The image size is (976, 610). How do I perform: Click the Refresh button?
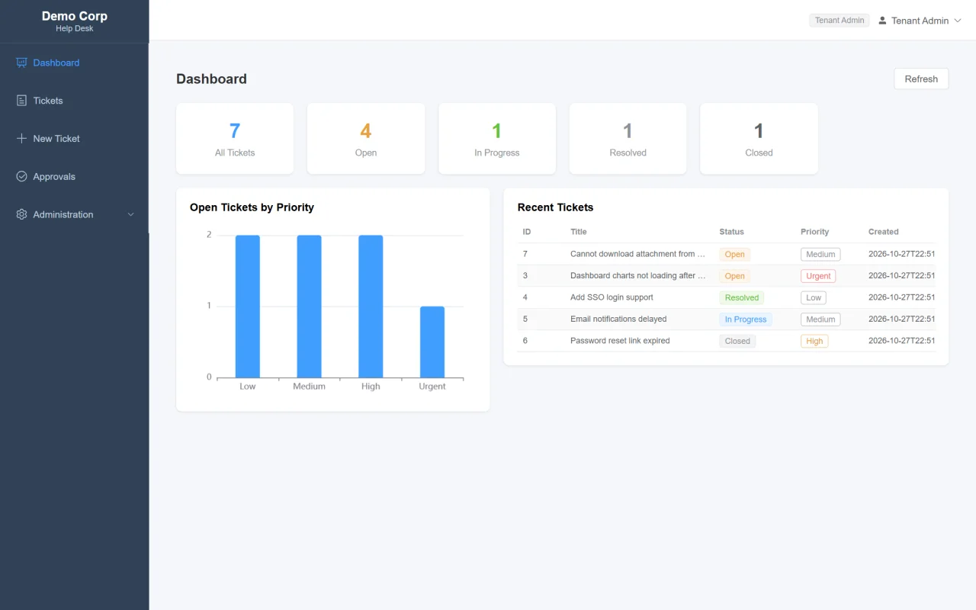pos(921,79)
